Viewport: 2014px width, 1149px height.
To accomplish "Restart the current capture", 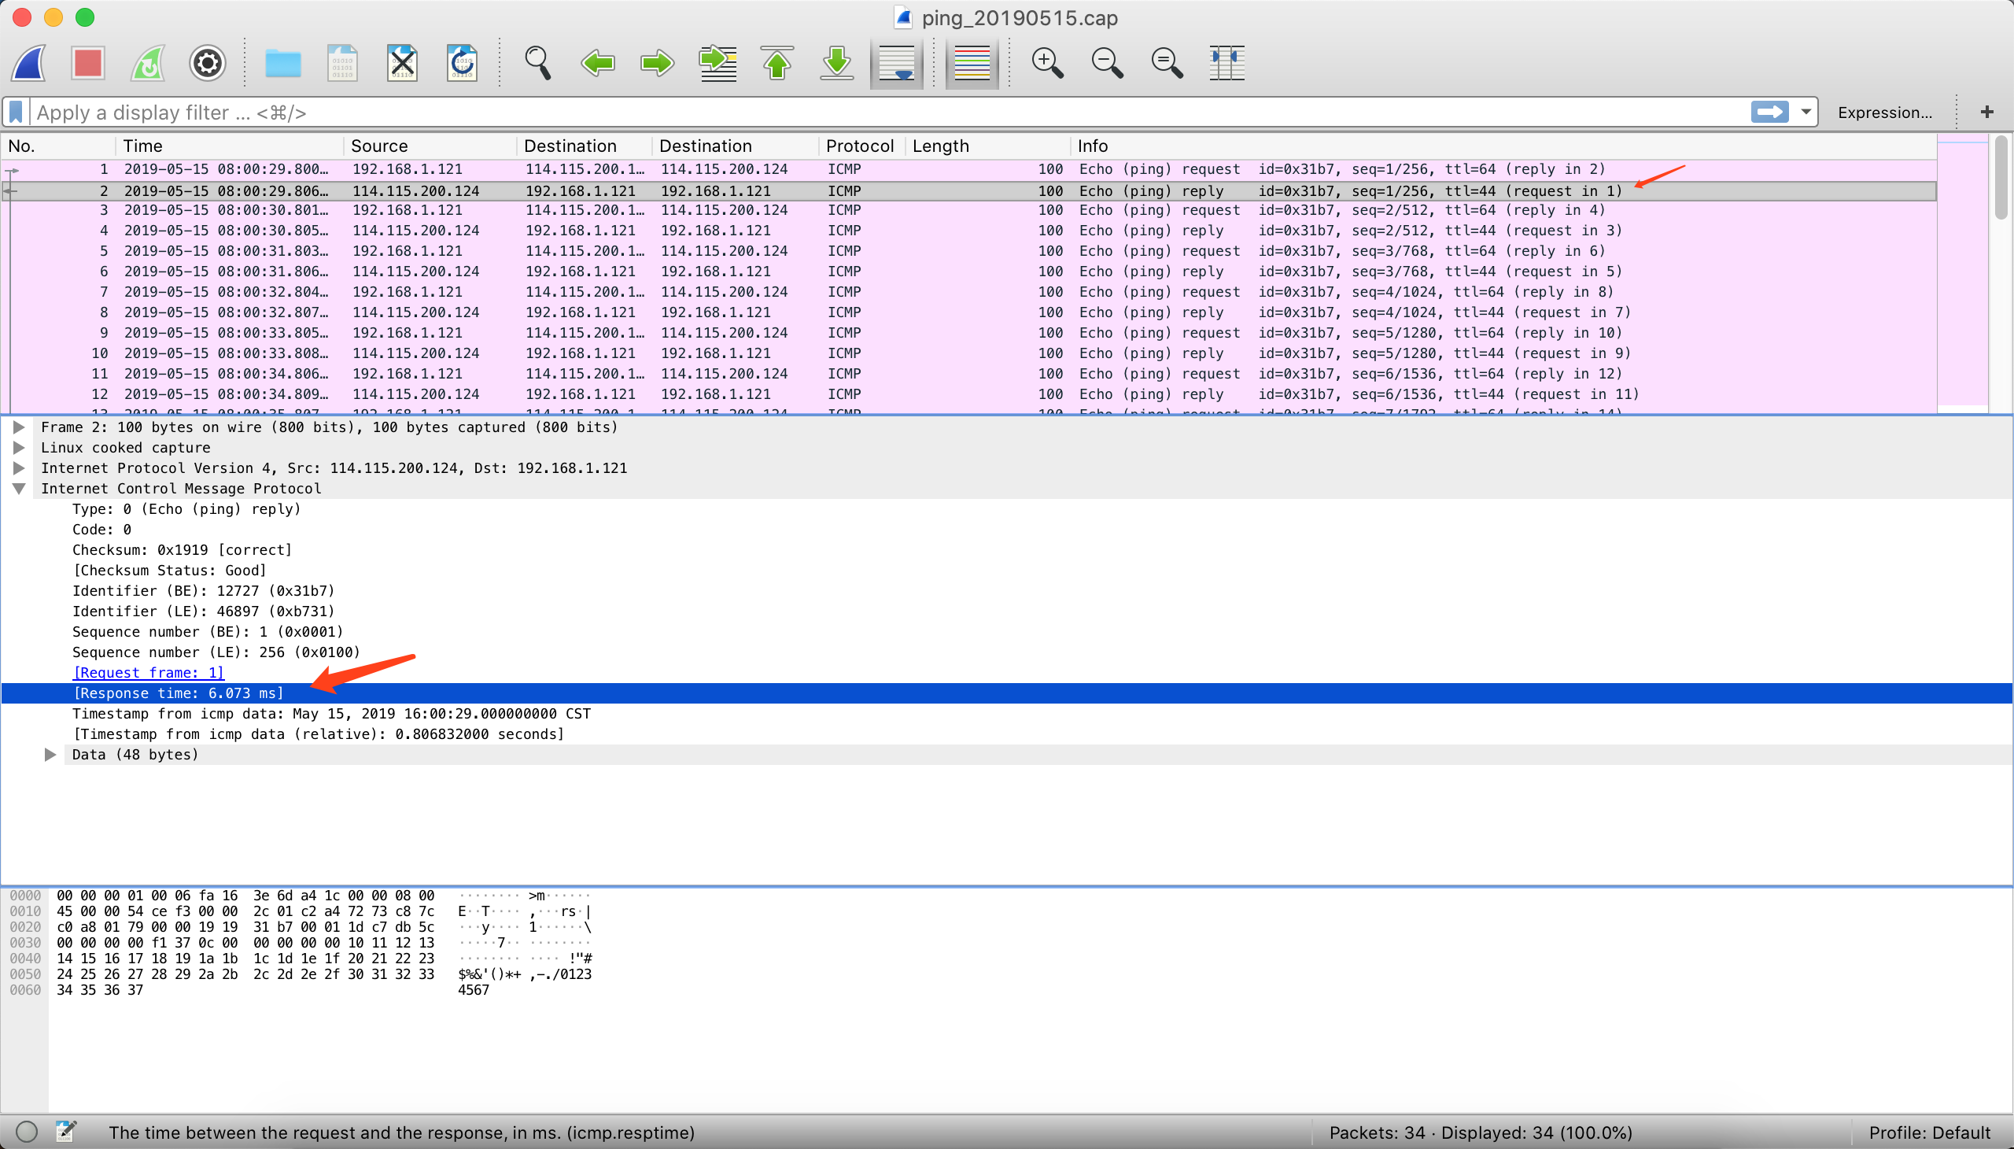I will pyautogui.click(x=147, y=63).
